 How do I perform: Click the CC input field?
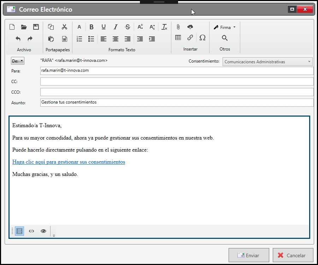click(177, 82)
